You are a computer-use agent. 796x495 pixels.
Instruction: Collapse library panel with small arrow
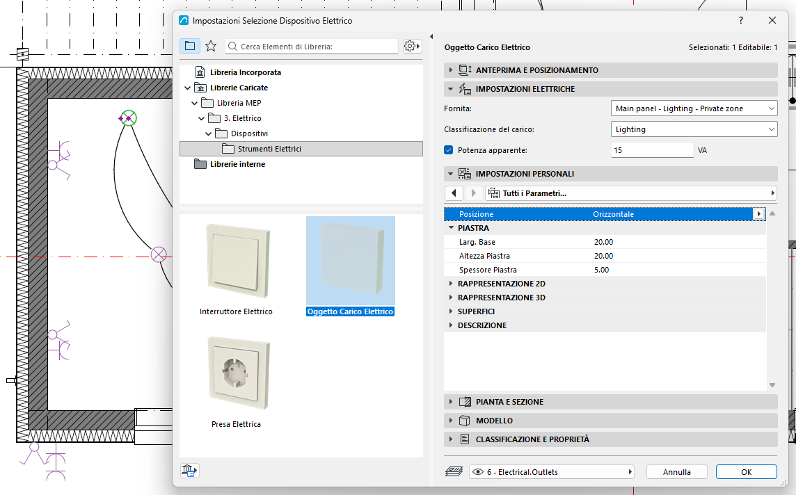tap(431, 37)
